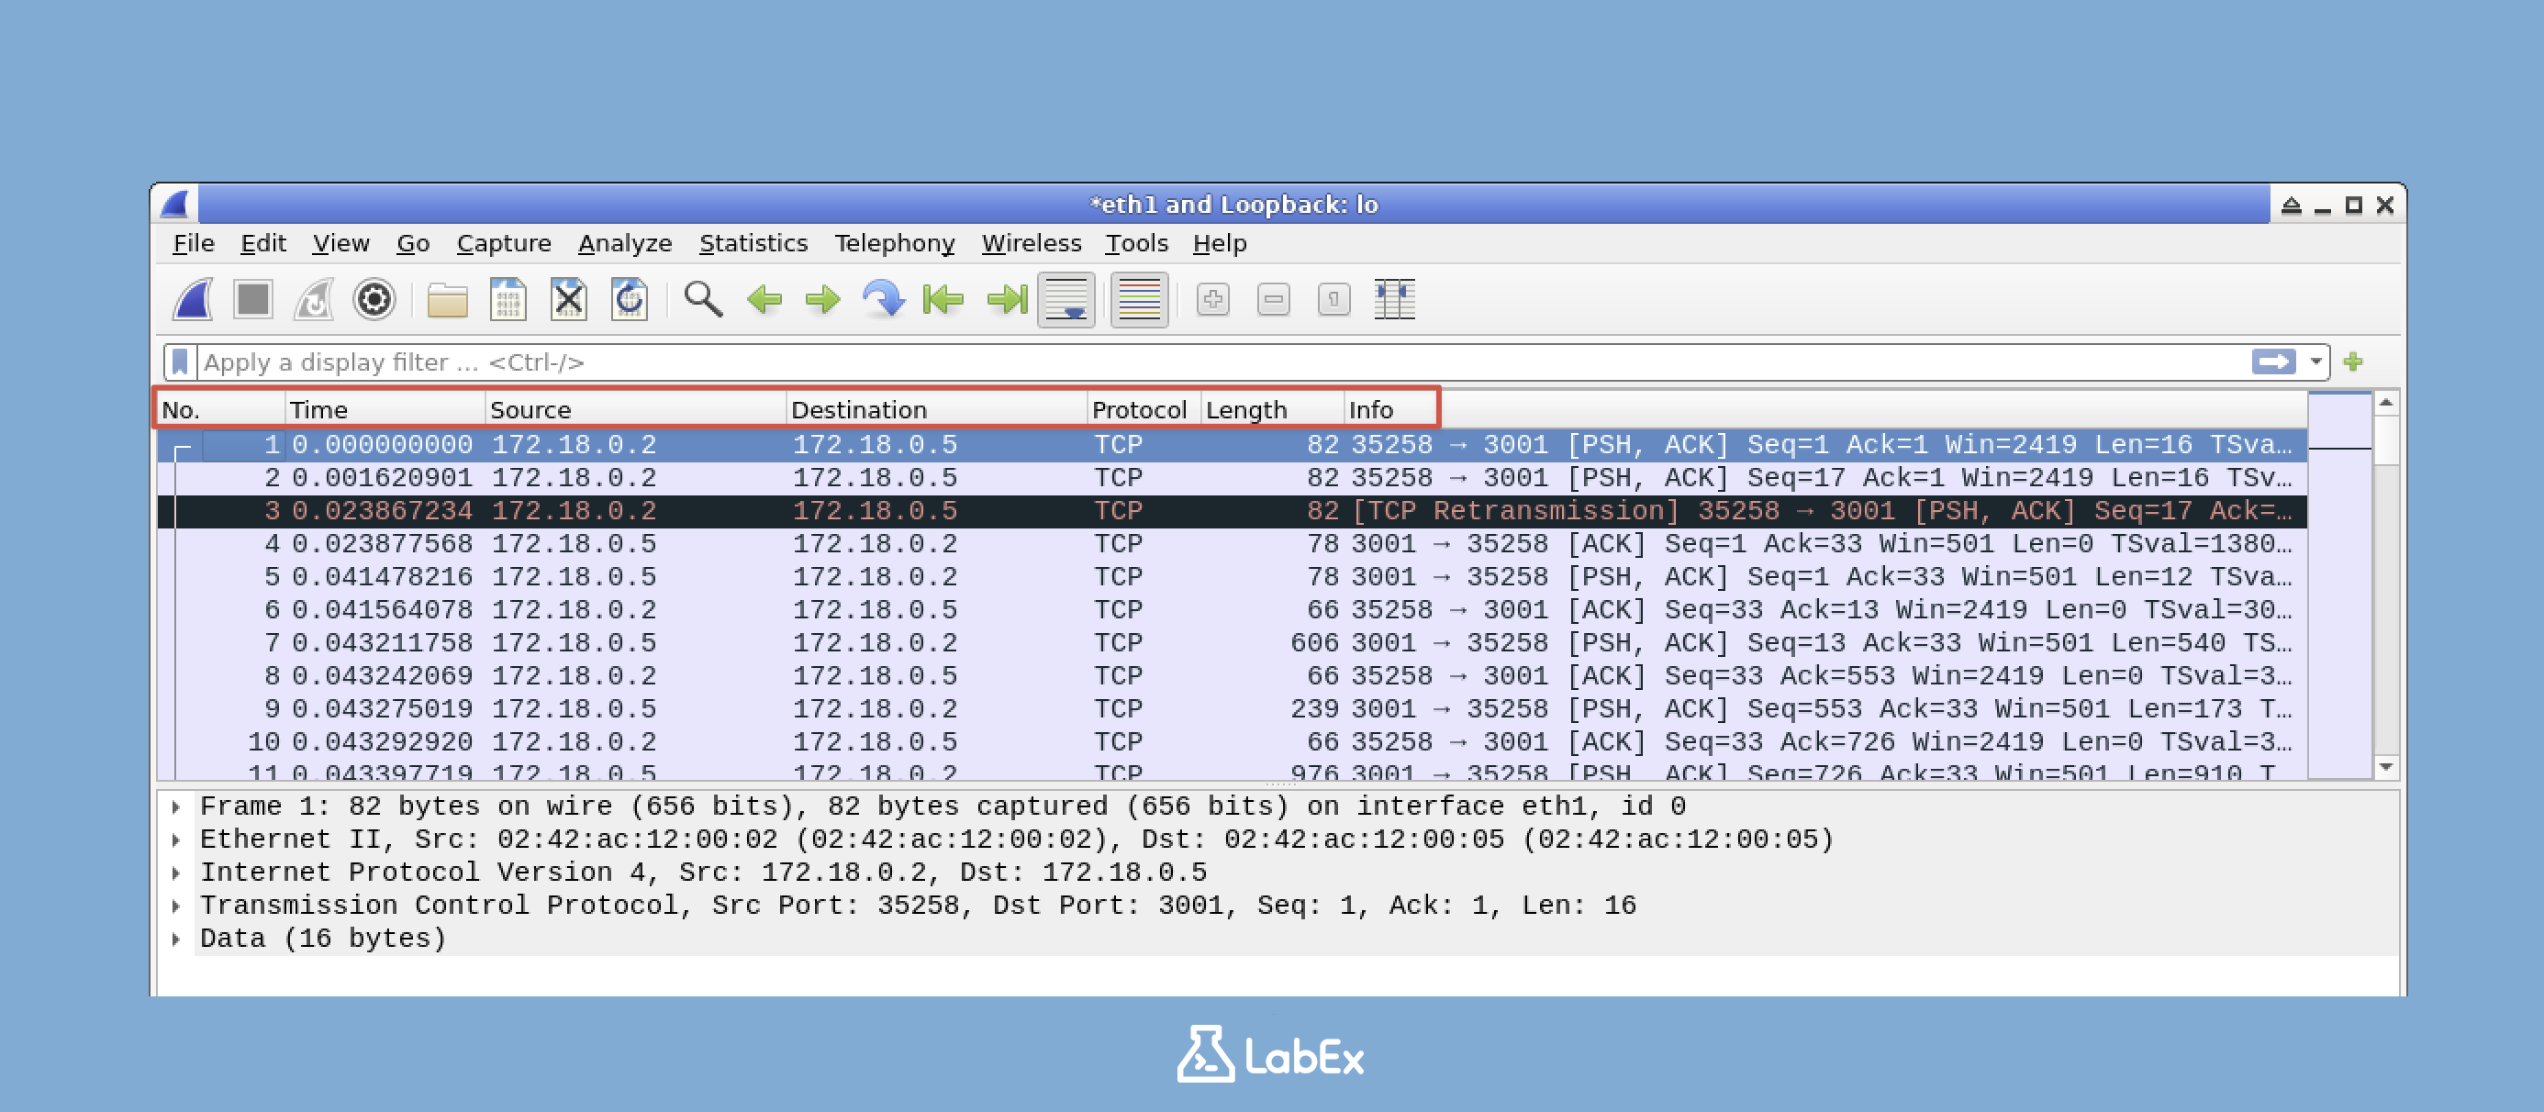Toggle packet list colorization
Screen dimensions: 2544x1112
tap(1139, 300)
